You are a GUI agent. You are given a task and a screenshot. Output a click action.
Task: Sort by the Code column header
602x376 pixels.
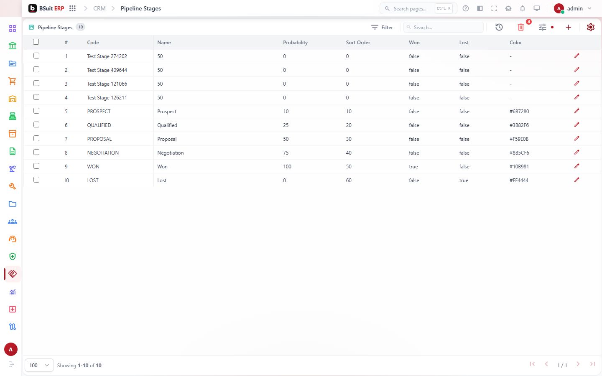93,43
